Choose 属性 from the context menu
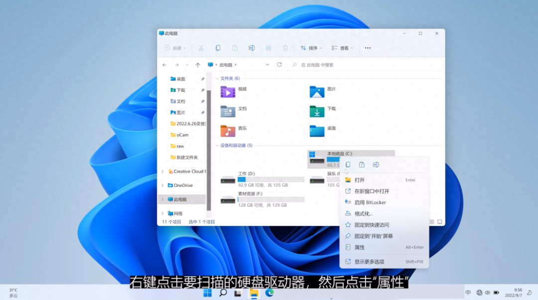This screenshot has height=300, width=538. (x=360, y=247)
